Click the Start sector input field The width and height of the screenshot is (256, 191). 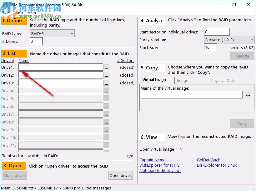pyautogui.click(x=217, y=32)
